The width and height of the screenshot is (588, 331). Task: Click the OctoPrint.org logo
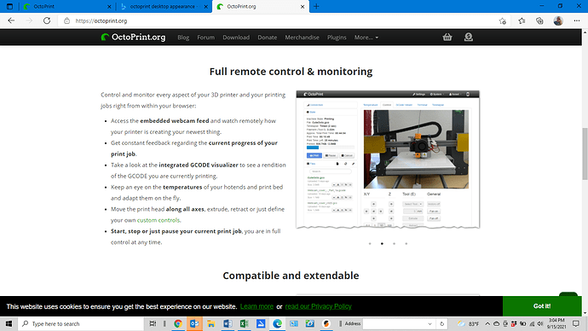click(133, 38)
